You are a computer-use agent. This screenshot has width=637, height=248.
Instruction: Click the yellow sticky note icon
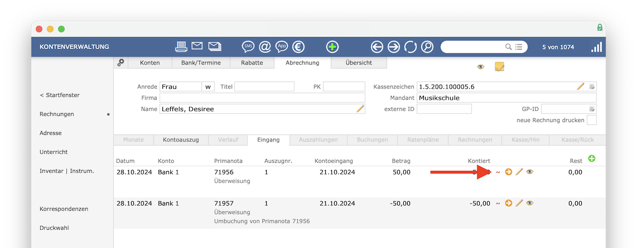[x=499, y=66]
